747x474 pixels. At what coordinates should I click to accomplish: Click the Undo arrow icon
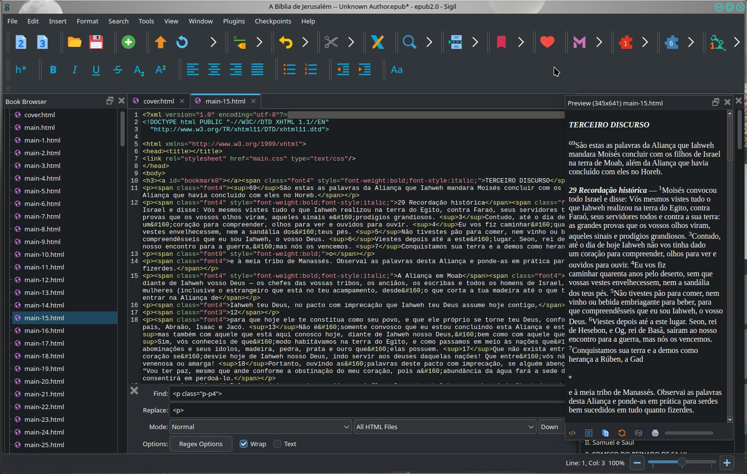[286, 42]
